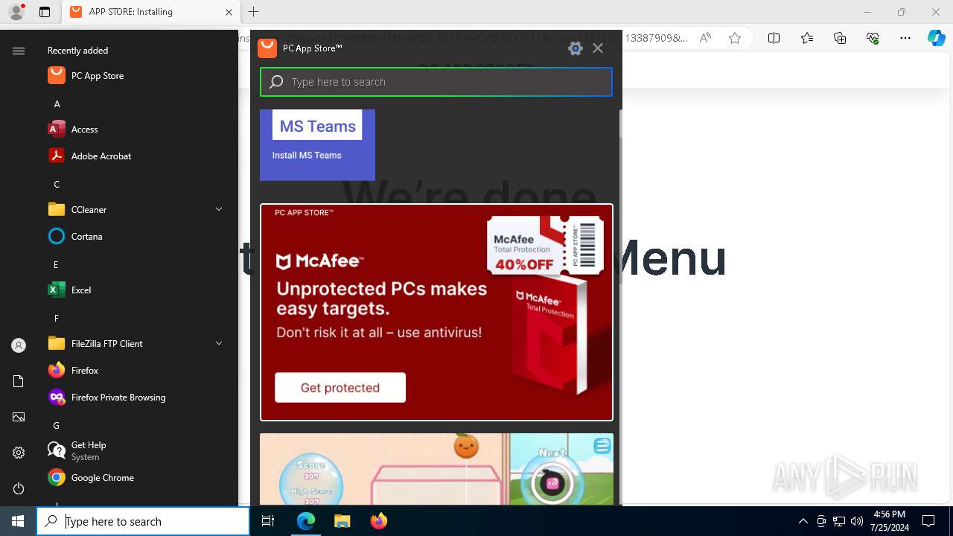This screenshot has height=536, width=953.
Task: Show hidden system tray icons
Action: tap(803, 521)
